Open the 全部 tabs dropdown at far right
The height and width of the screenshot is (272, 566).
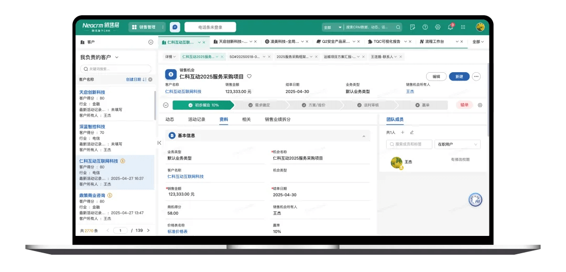pos(478,42)
